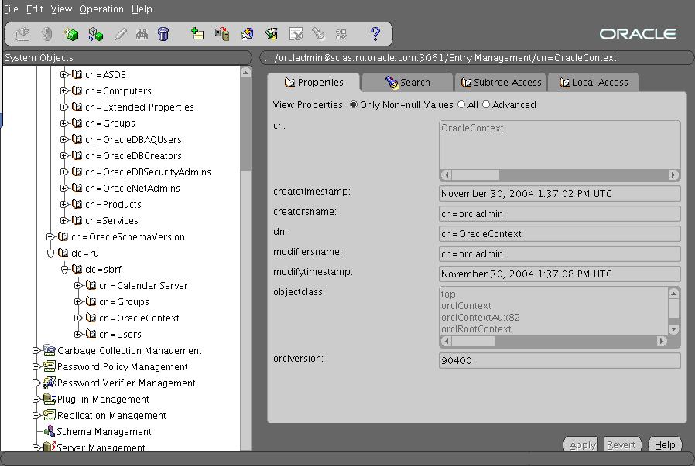Viewport: 695px width, 466px height.
Task: Click the servers with red arrow icon
Action: tap(222, 34)
